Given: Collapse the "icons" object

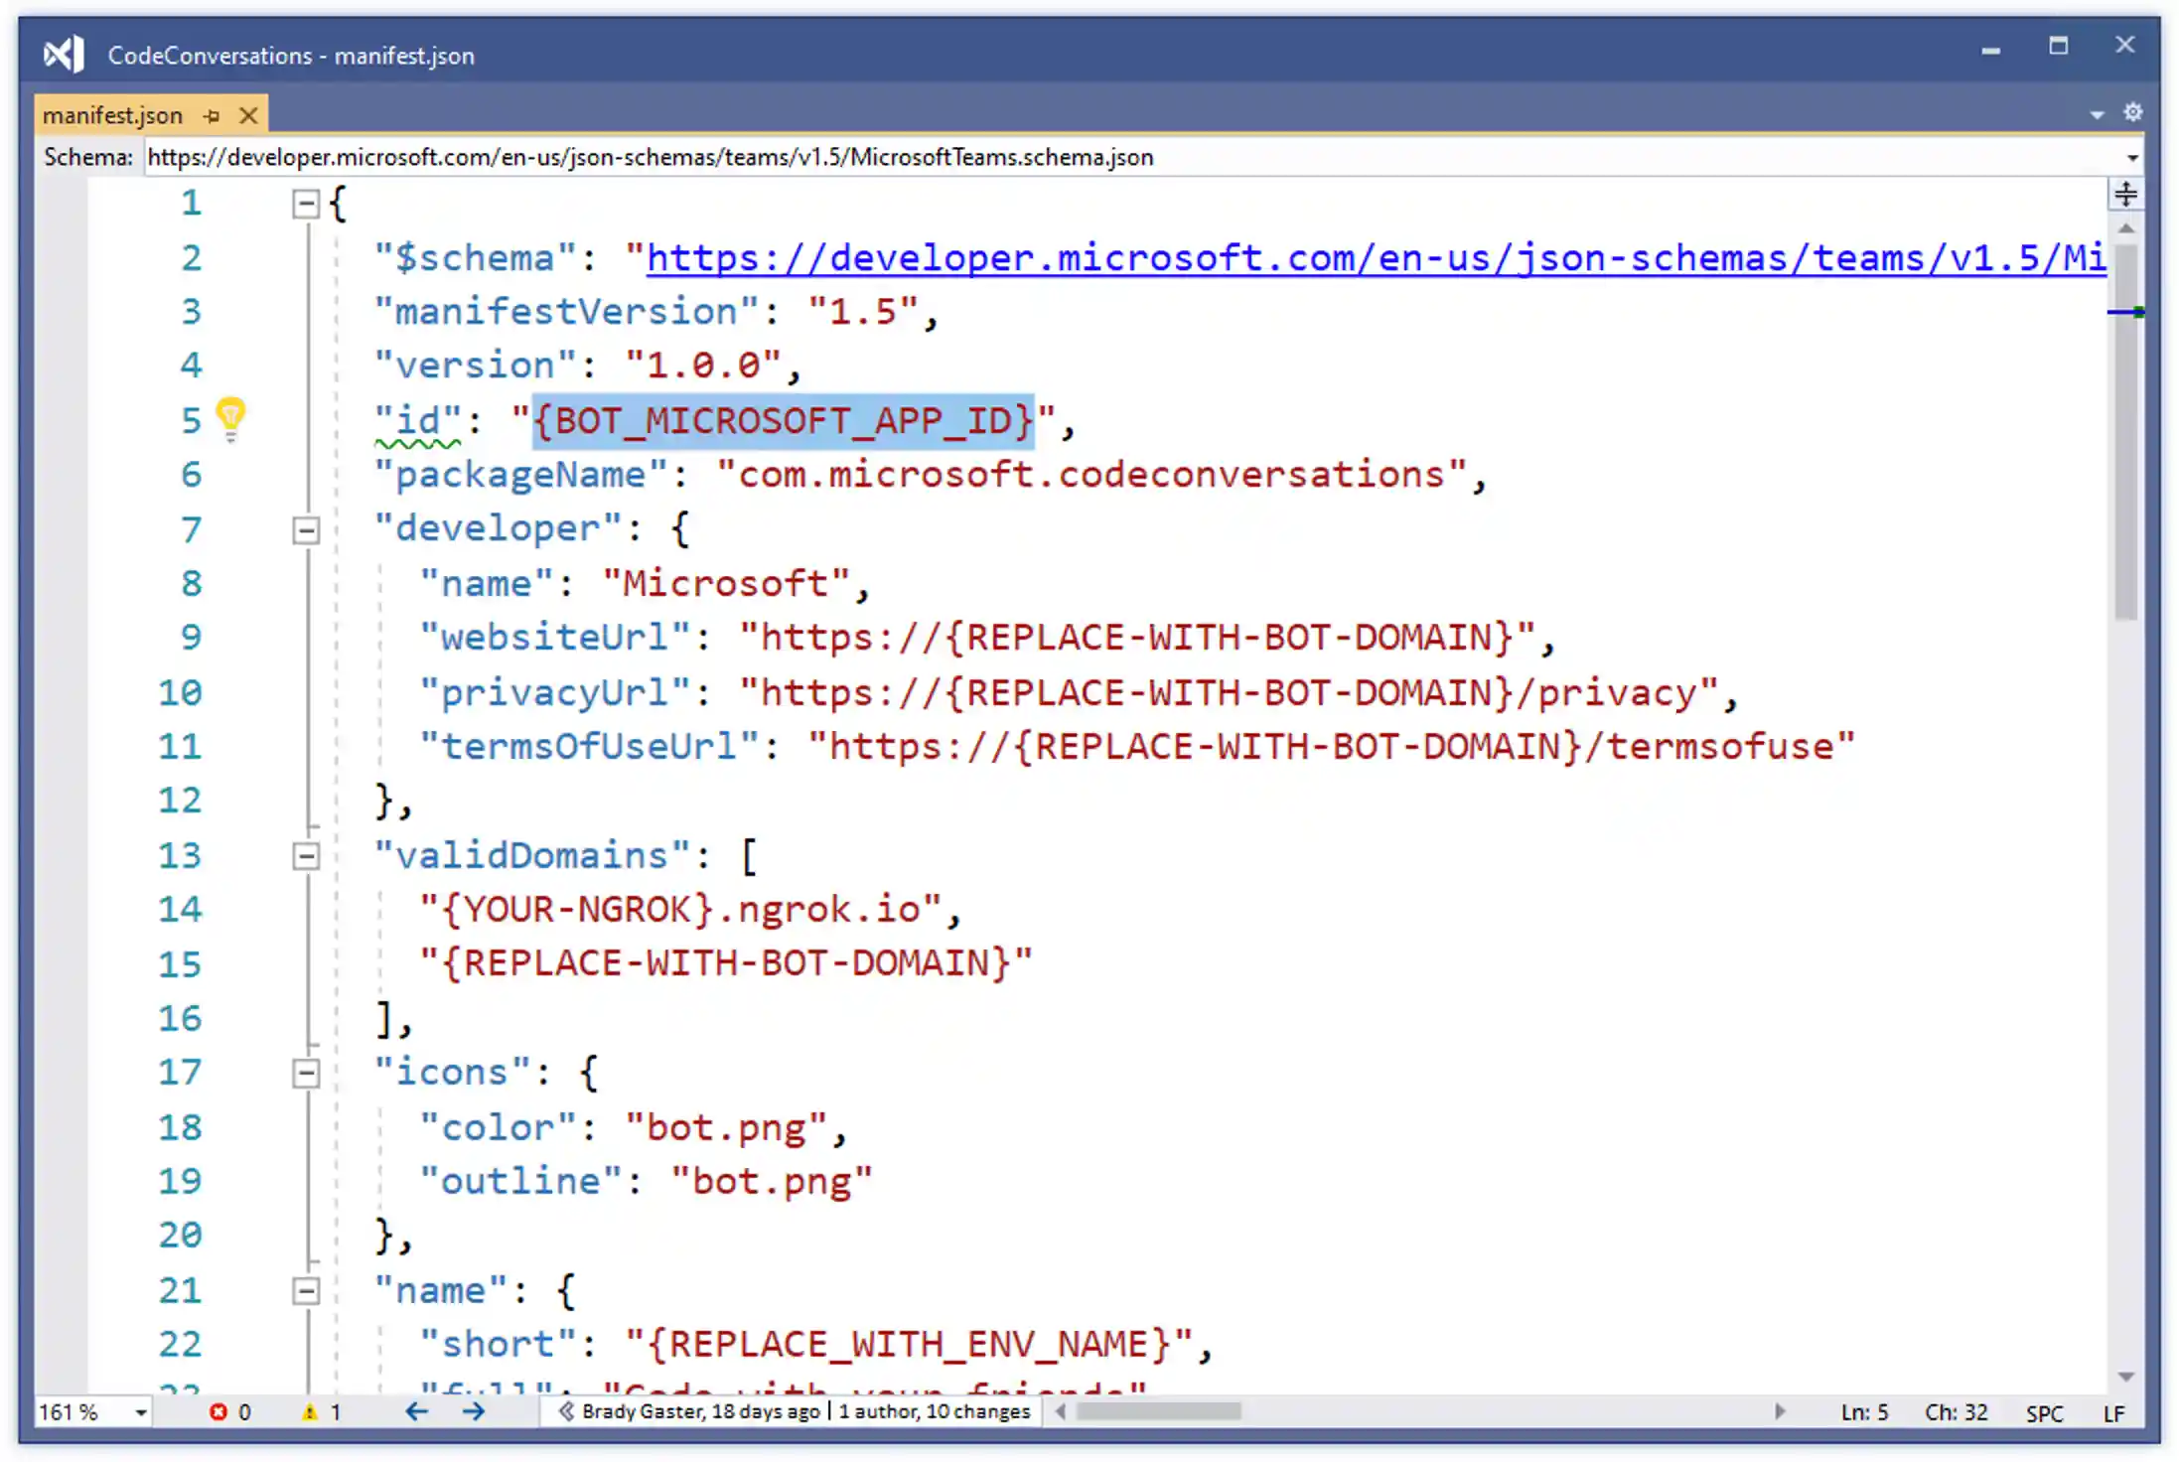Looking at the screenshot, I should click(x=306, y=1073).
